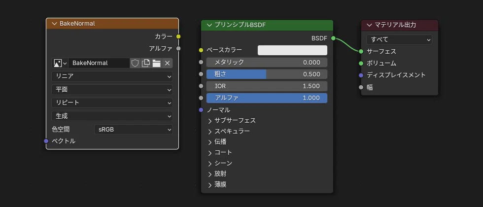Click the ボリューム input socket
The width and height of the screenshot is (483, 207).
click(x=361, y=64)
